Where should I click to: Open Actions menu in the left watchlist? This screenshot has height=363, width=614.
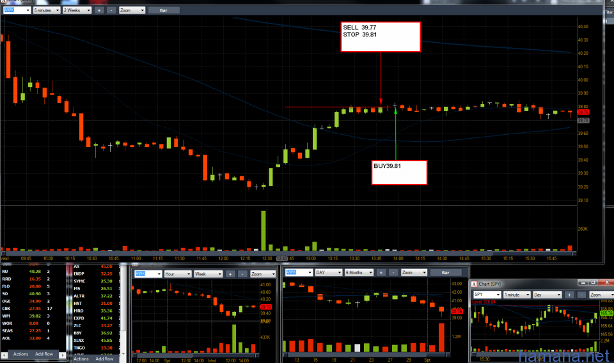pyautogui.click(x=20, y=354)
